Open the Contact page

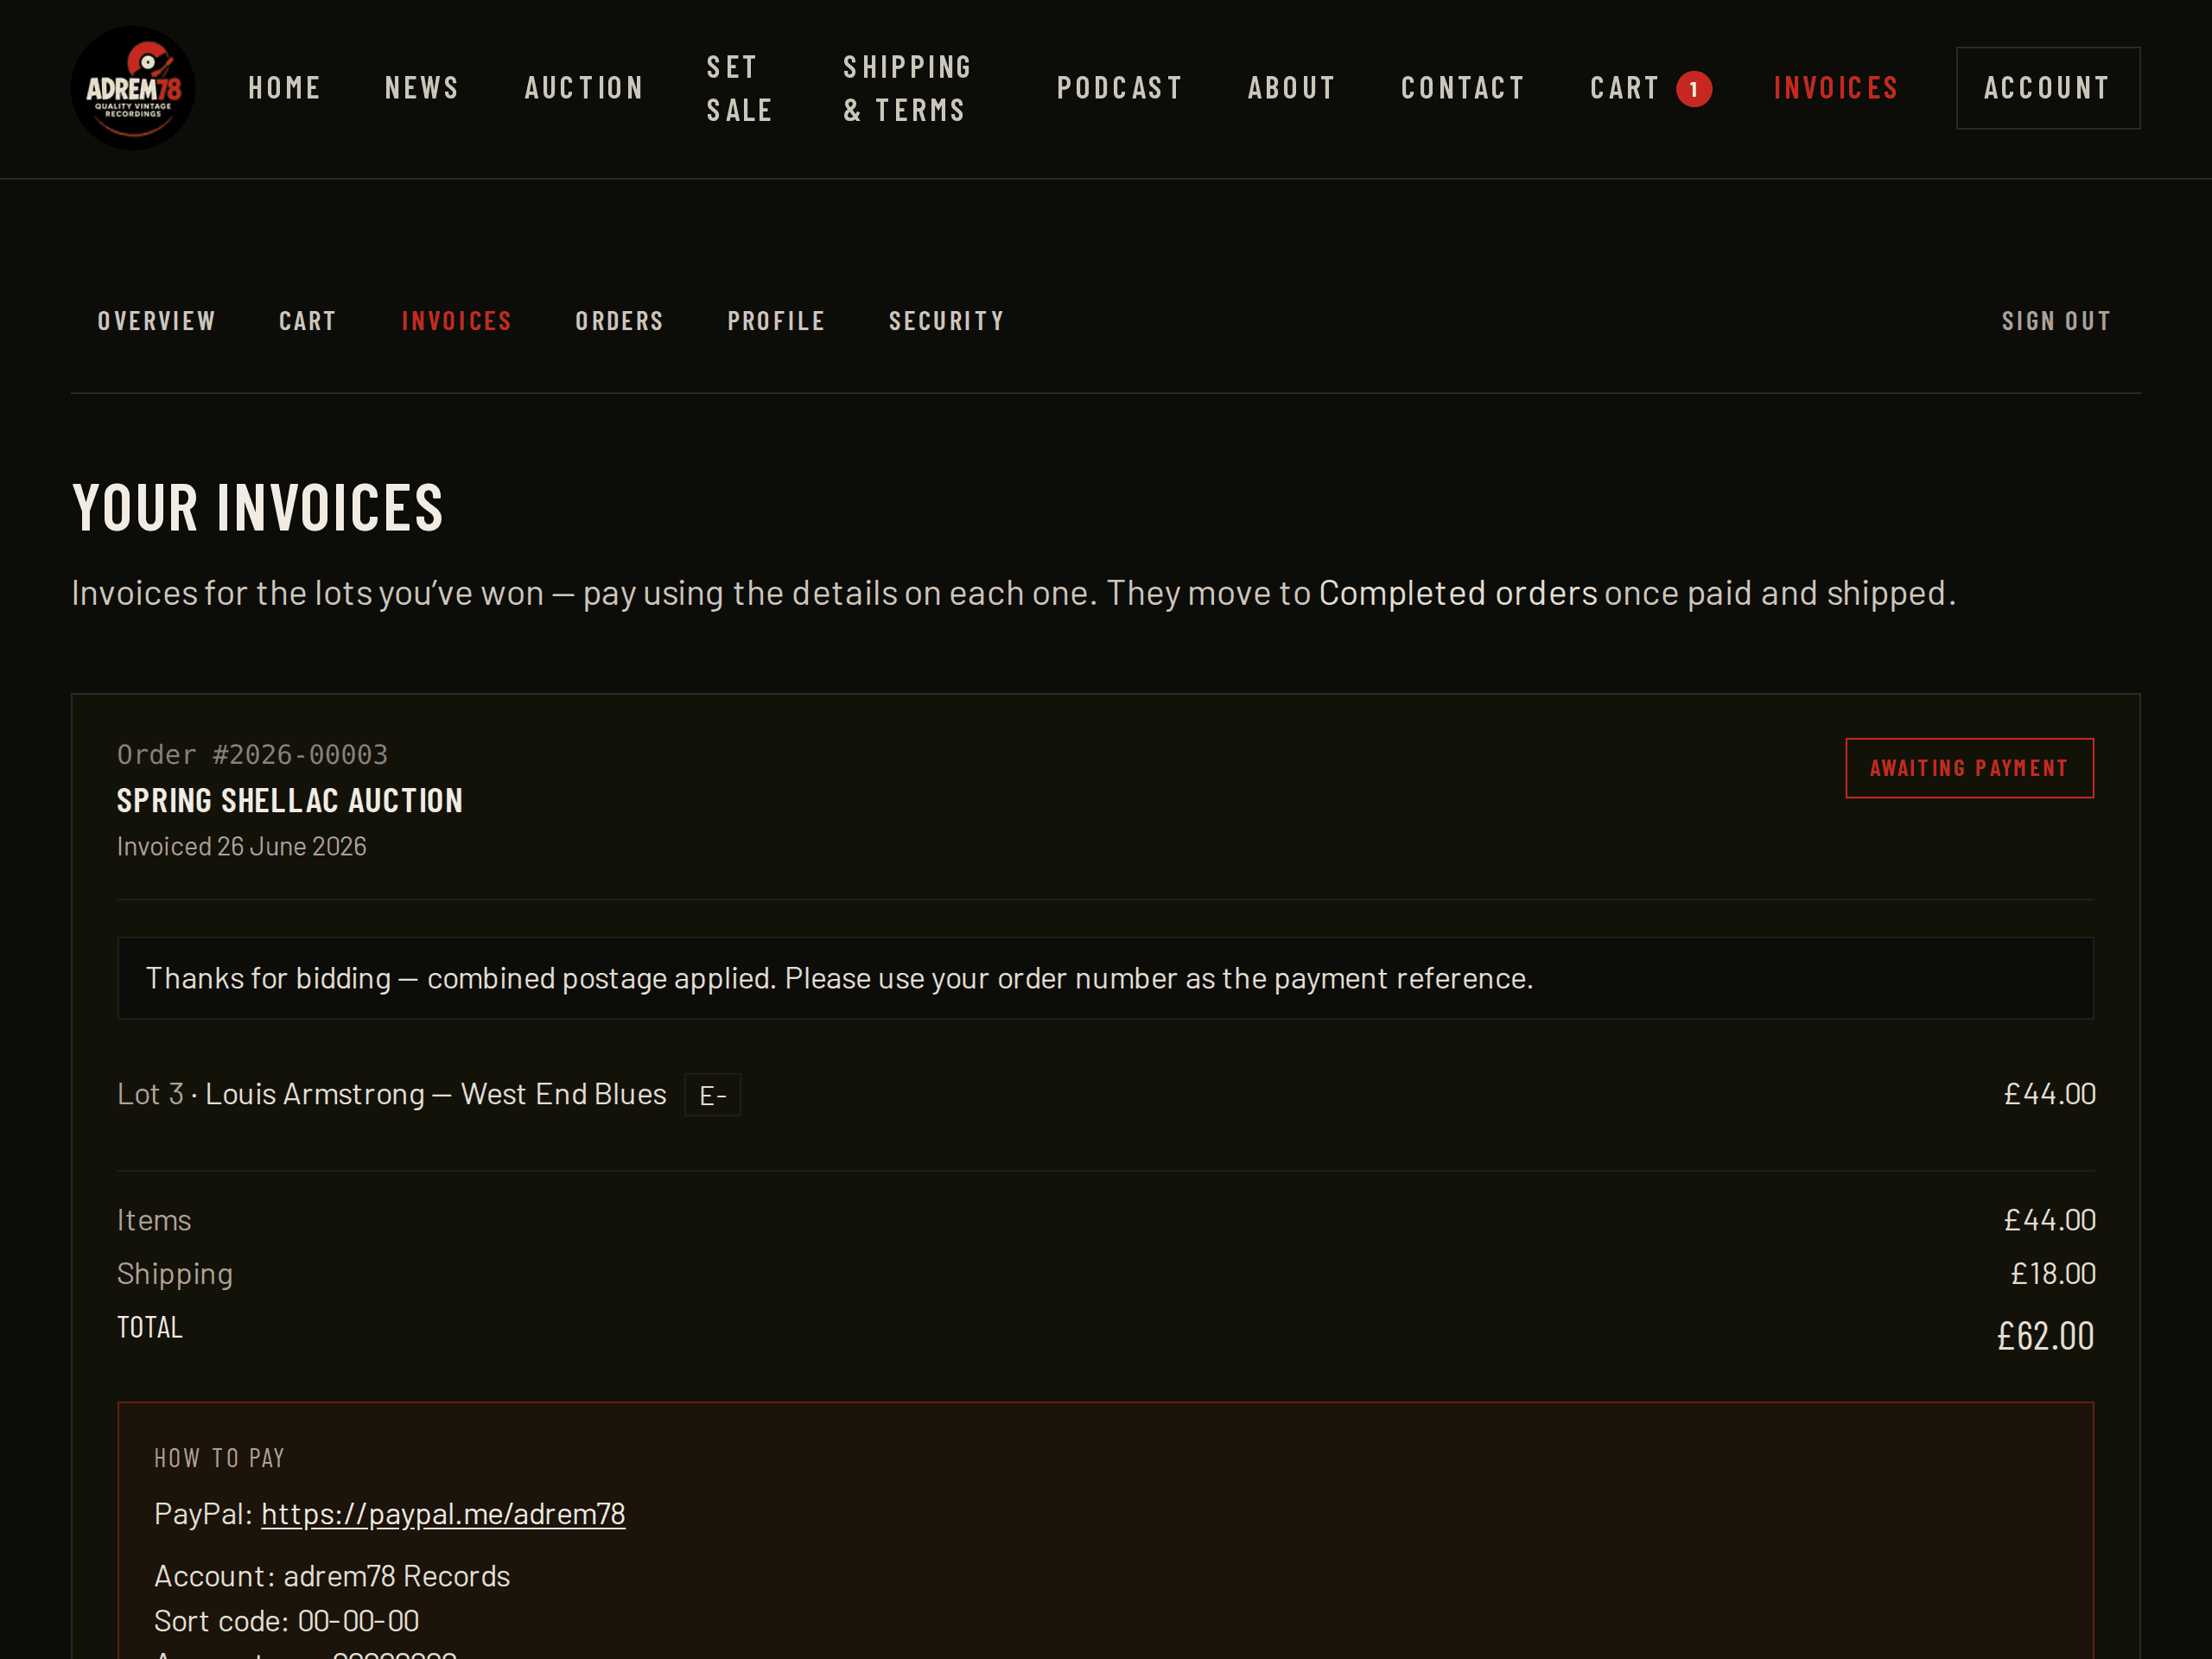click(1463, 88)
